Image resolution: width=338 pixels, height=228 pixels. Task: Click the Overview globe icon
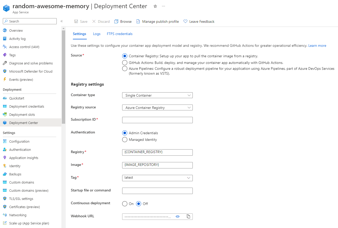coord(5,30)
